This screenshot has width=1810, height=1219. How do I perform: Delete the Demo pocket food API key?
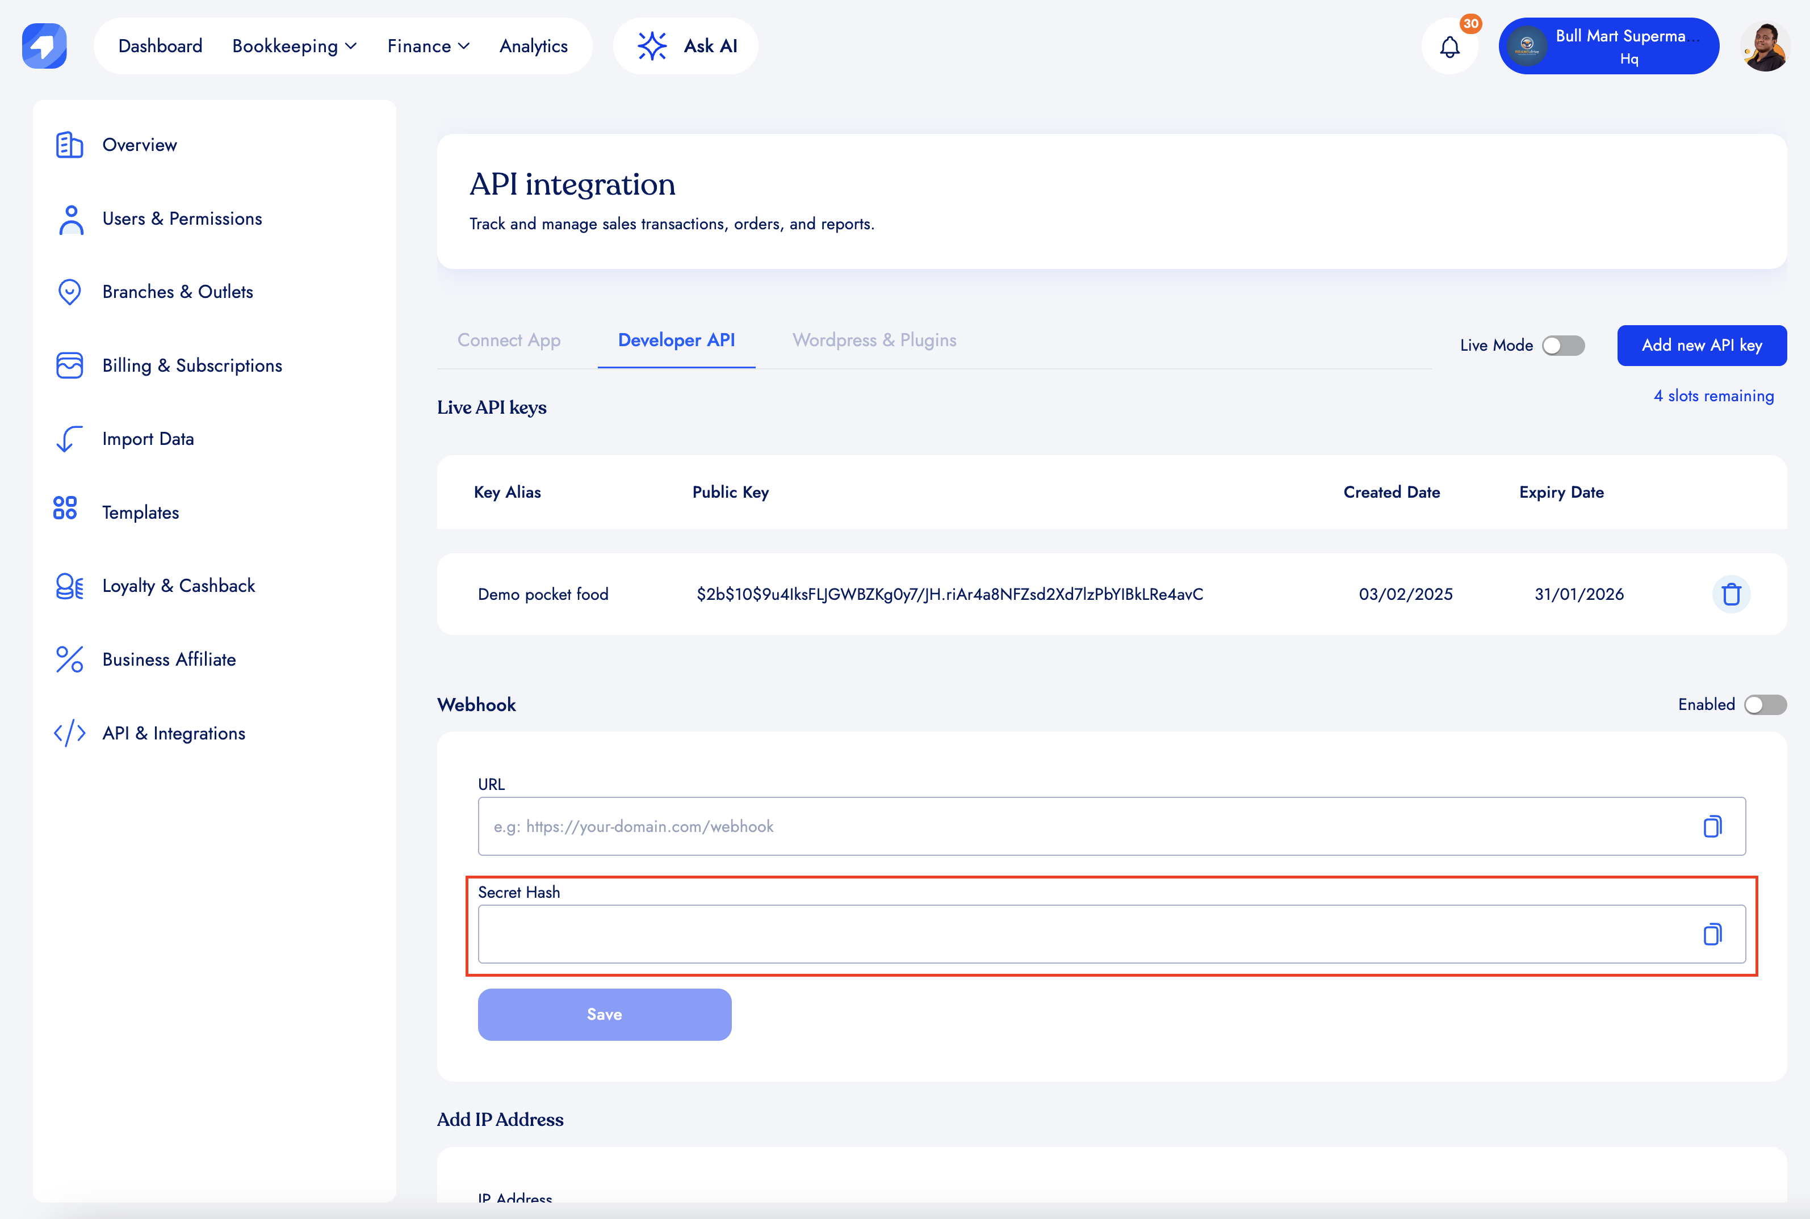point(1731,595)
